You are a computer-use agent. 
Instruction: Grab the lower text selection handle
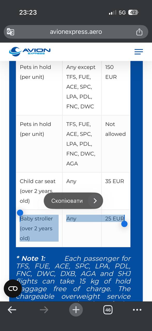click(x=124, y=224)
